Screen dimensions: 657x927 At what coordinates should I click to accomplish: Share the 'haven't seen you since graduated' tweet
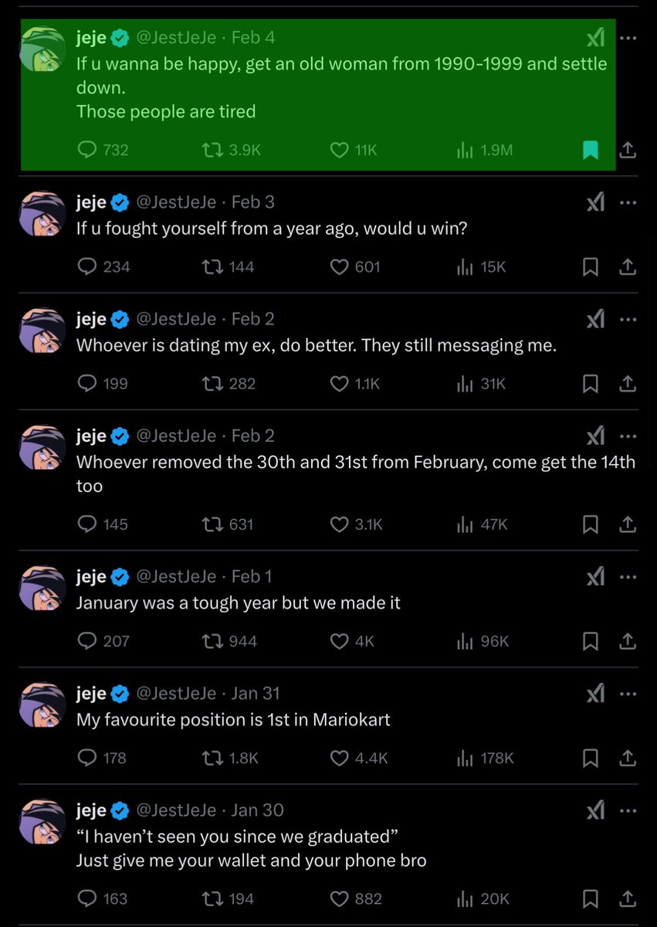pos(628,898)
